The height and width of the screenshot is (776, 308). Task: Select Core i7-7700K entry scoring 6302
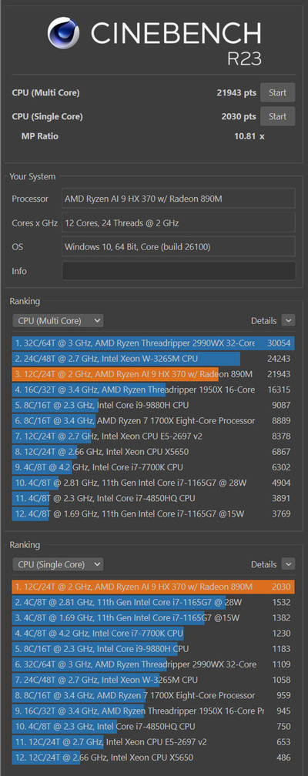coord(153,467)
